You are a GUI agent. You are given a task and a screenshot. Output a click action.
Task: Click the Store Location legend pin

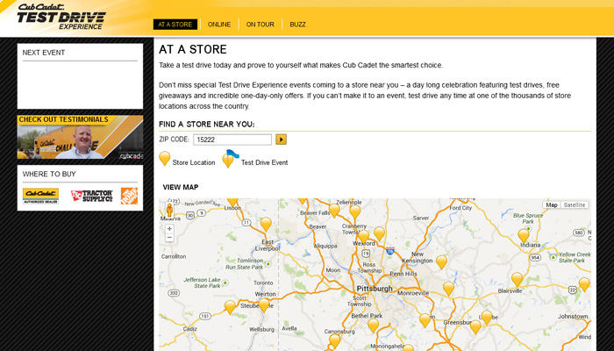165,159
